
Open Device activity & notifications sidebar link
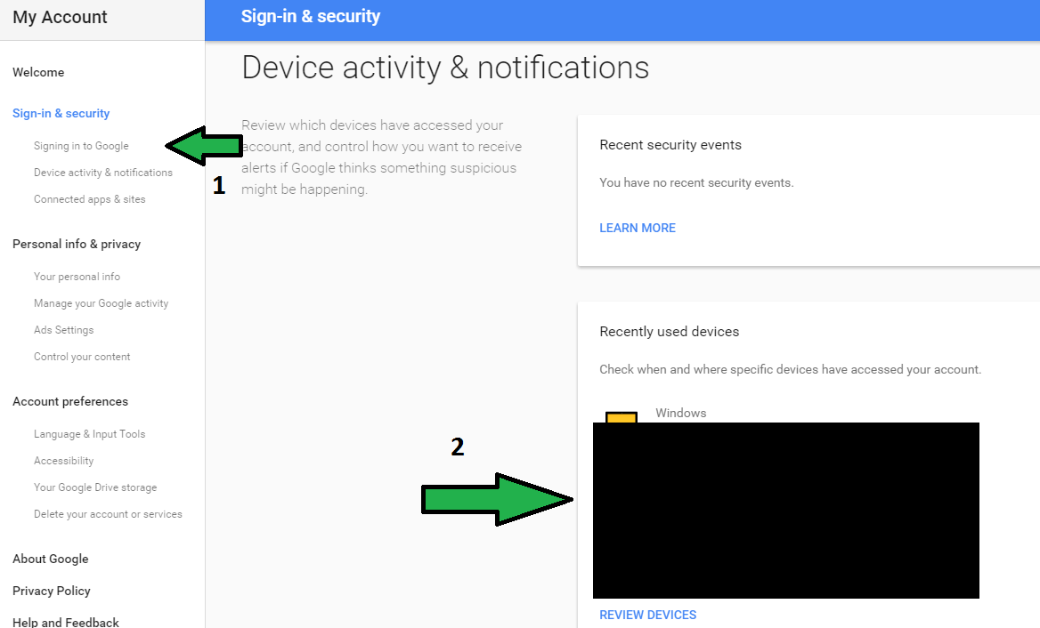[x=102, y=173]
